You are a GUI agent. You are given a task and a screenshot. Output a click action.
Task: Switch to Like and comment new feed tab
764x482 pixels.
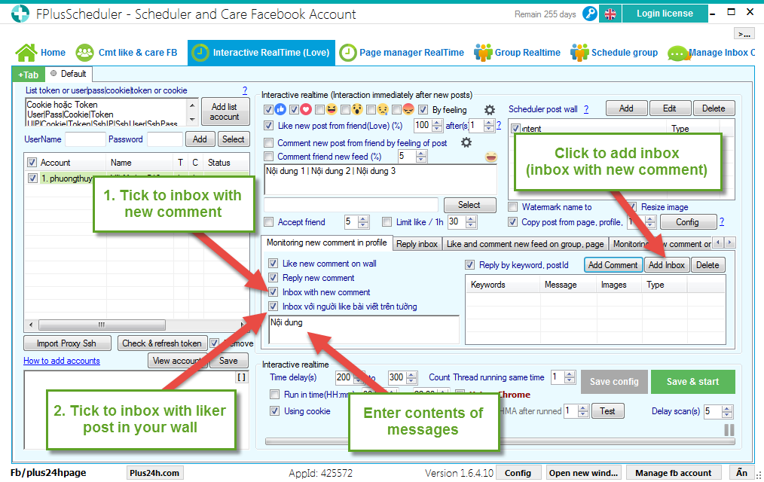click(x=525, y=244)
